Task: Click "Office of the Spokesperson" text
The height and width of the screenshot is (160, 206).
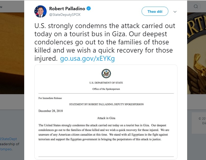Action: [106, 89]
